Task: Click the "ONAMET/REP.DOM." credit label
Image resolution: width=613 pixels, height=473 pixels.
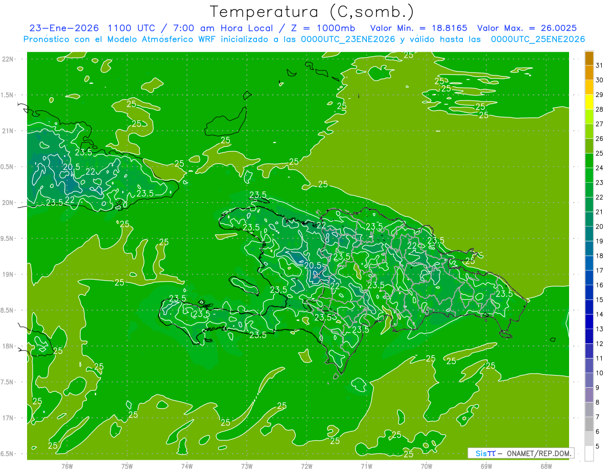Action: coord(538,453)
